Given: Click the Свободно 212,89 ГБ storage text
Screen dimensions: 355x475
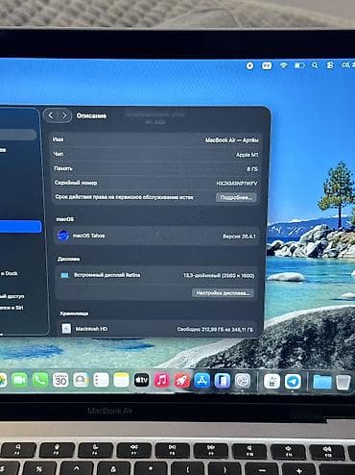Looking at the screenshot, I should tap(215, 329).
